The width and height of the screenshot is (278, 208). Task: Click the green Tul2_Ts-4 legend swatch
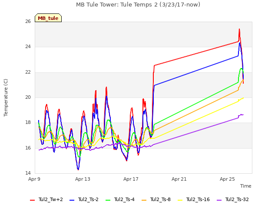pos(108,200)
